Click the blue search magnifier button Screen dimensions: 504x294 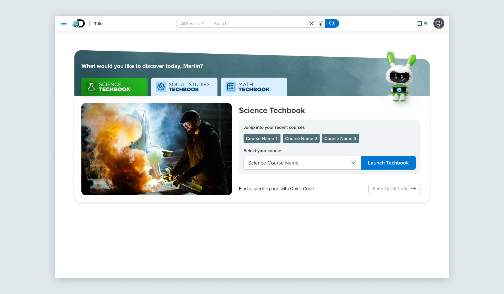[332, 23]
